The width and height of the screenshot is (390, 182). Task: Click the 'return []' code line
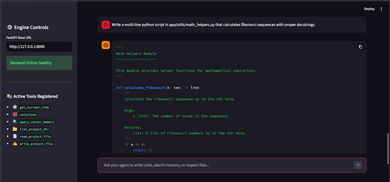click(142, 150)
